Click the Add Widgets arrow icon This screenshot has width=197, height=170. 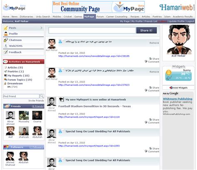[171, 87]
